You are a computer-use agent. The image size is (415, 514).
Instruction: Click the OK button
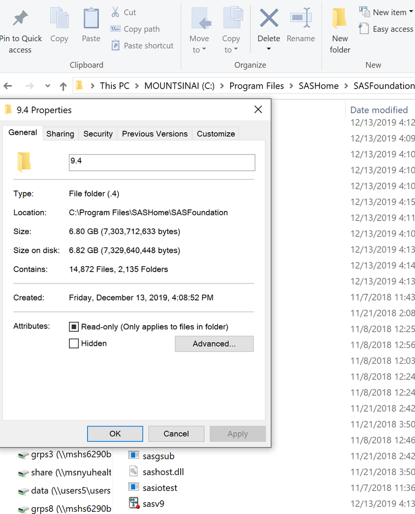pos(115,434)
